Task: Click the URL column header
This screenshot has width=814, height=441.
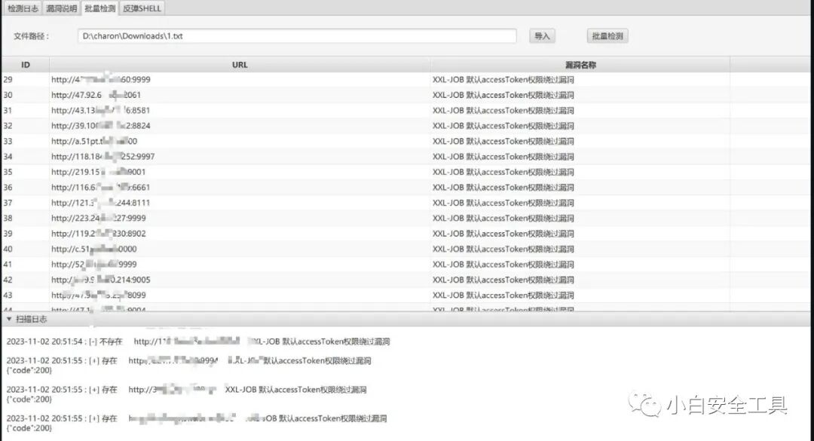Action: (x=240, y=65)
